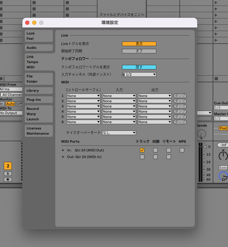Click the yellow minimize window button
The image size is (228, 247).
(34, 23)
